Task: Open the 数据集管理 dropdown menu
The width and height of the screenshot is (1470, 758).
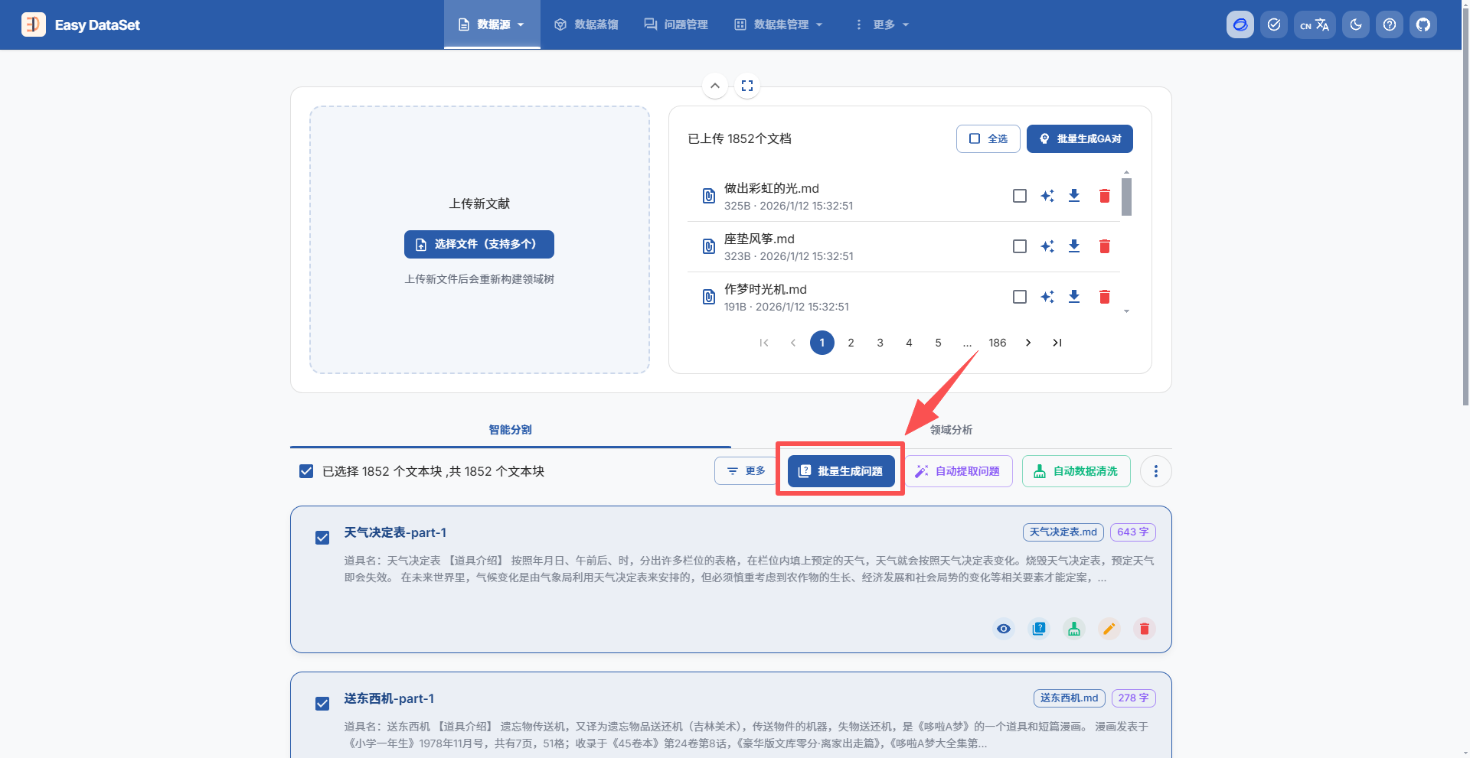Action: [x=779, y=24]
